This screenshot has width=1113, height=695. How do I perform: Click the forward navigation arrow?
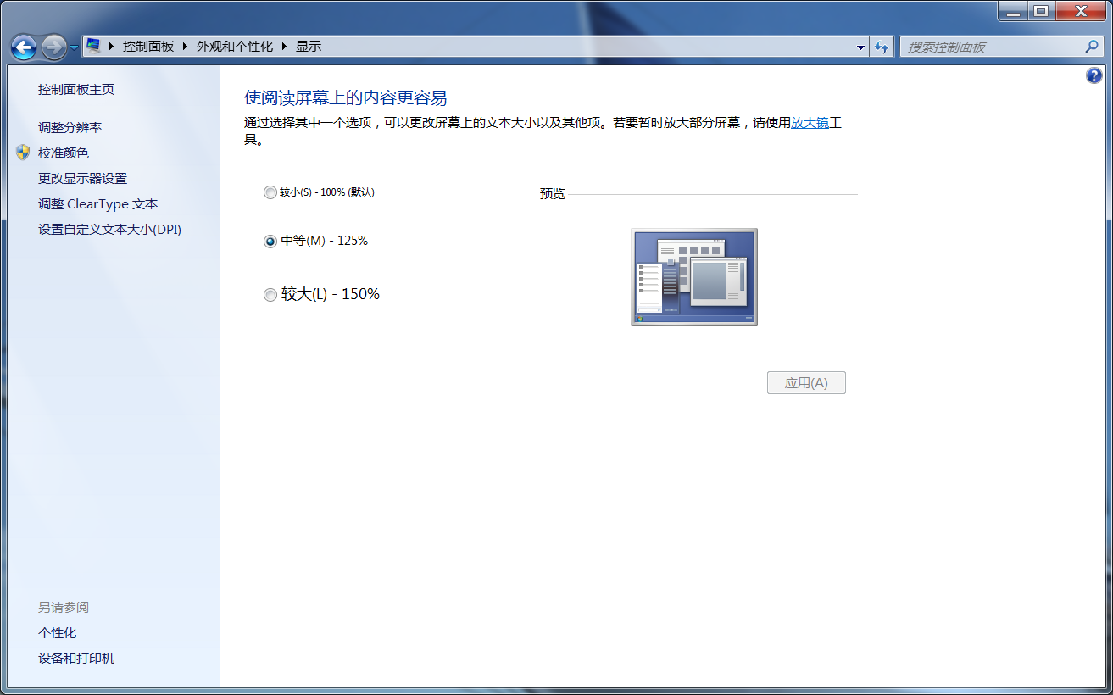click(53, 47)
